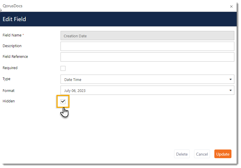Expand the date format options list
This screenshot has height=168, width=241.
[x=231, y=91]
